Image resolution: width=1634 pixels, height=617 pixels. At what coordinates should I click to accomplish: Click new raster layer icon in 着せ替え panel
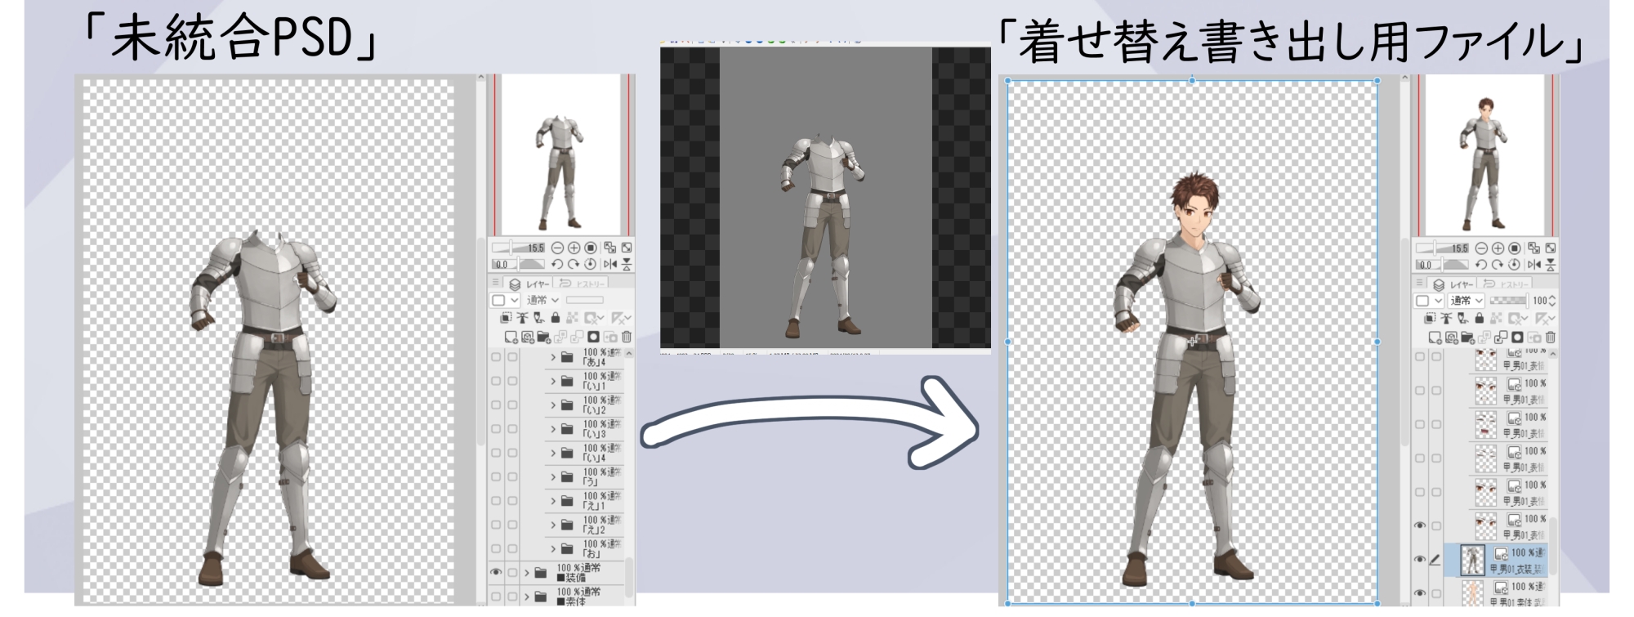pyautogui.click(x=1435, y=337)
